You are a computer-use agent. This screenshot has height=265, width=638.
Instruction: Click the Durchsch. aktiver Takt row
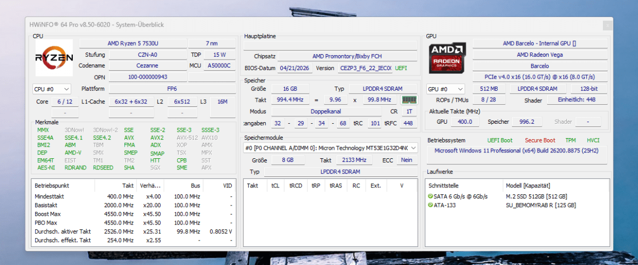(133, 232)
